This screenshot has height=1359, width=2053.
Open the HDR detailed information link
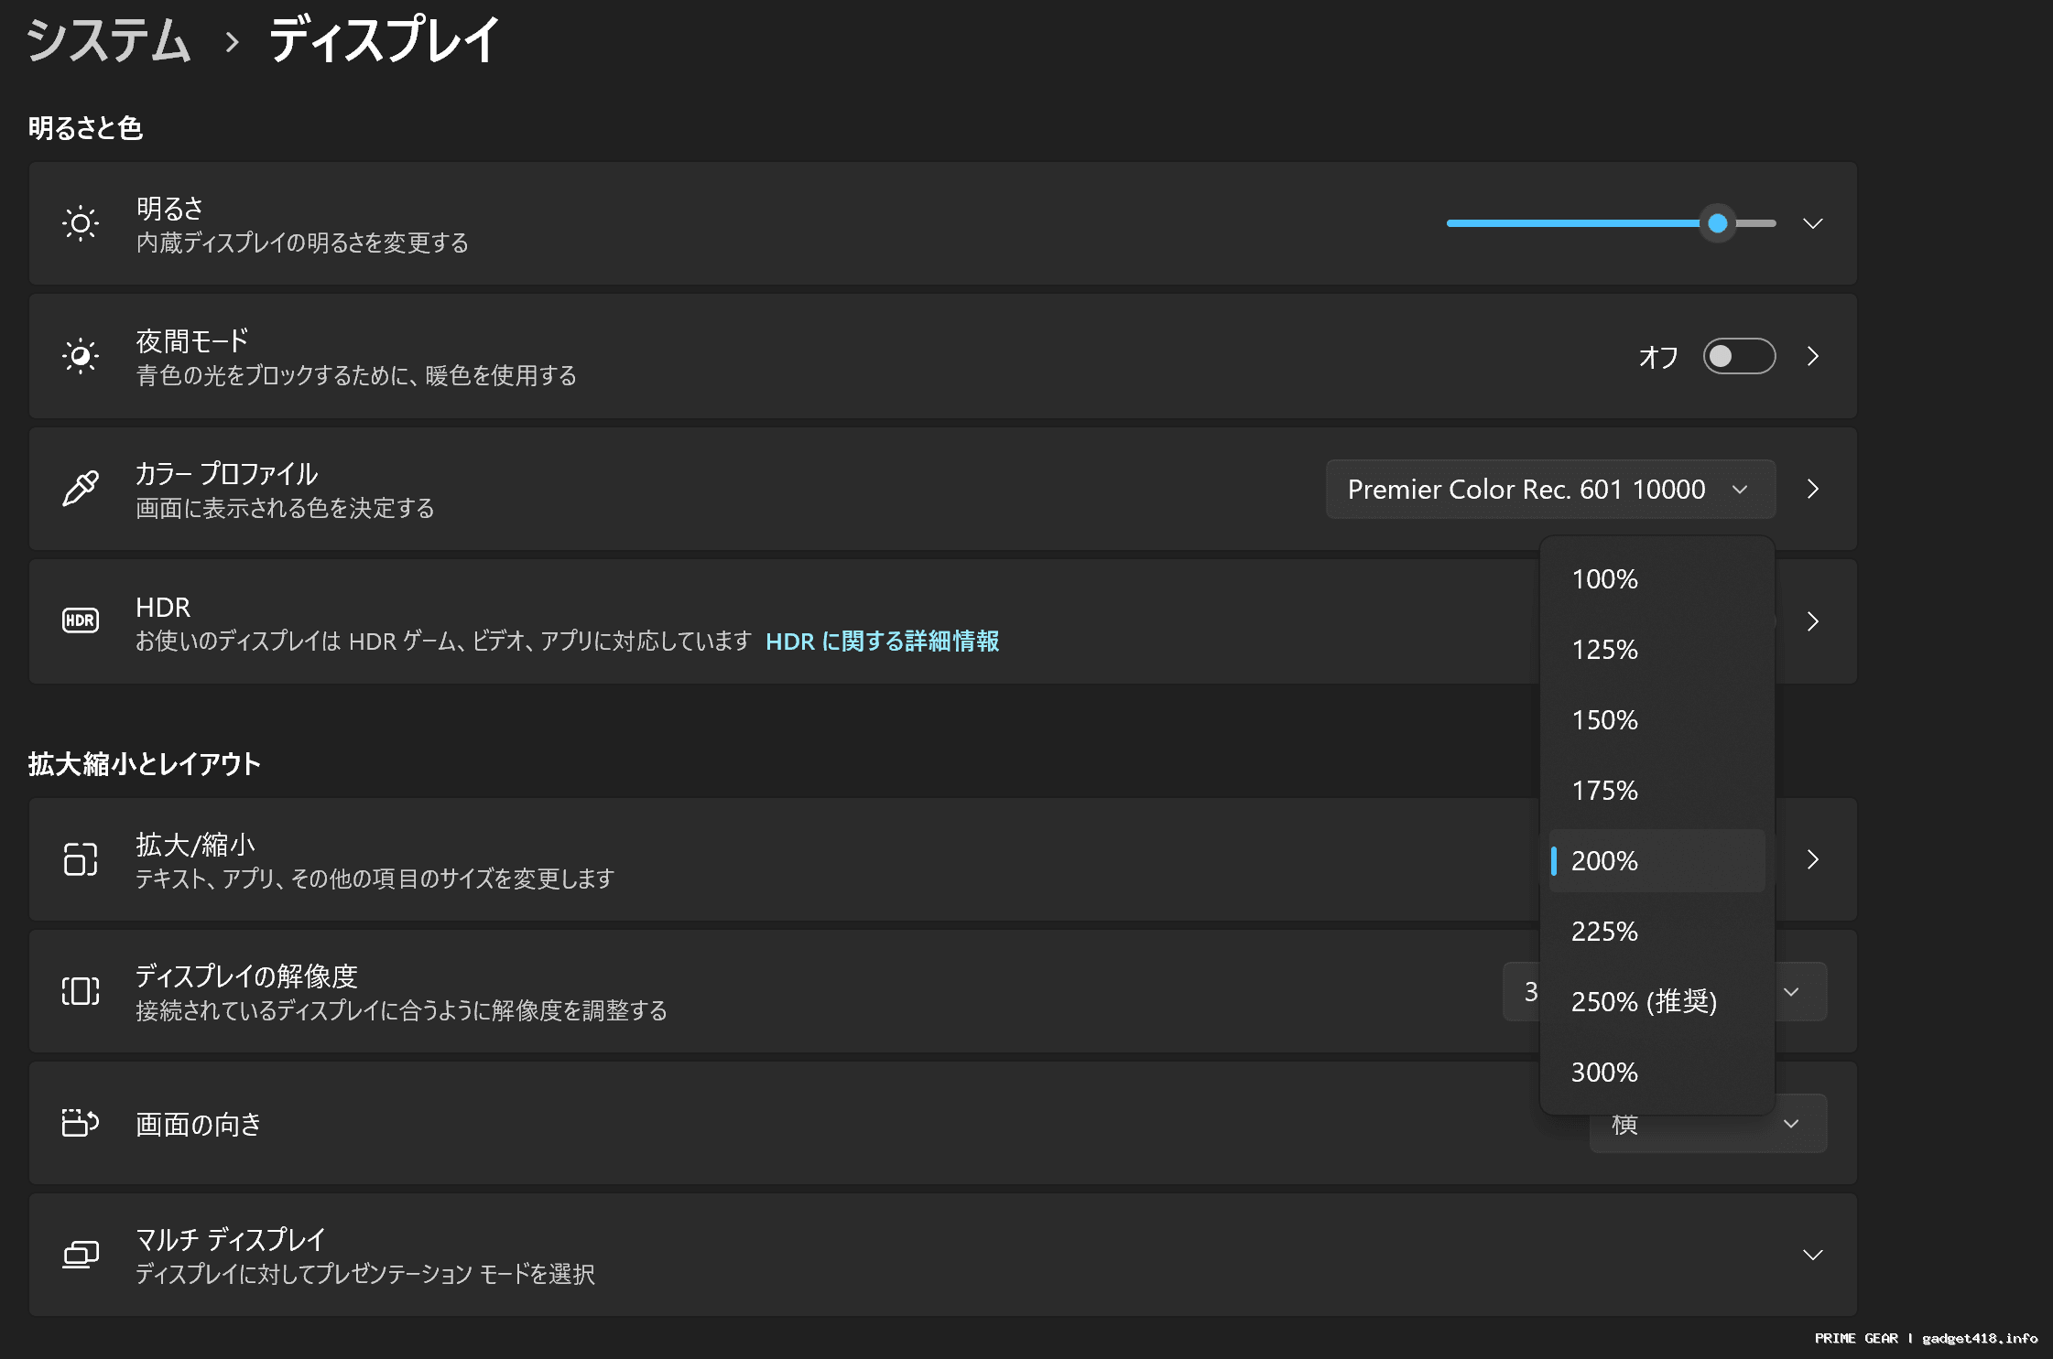[x=882, y=642]
